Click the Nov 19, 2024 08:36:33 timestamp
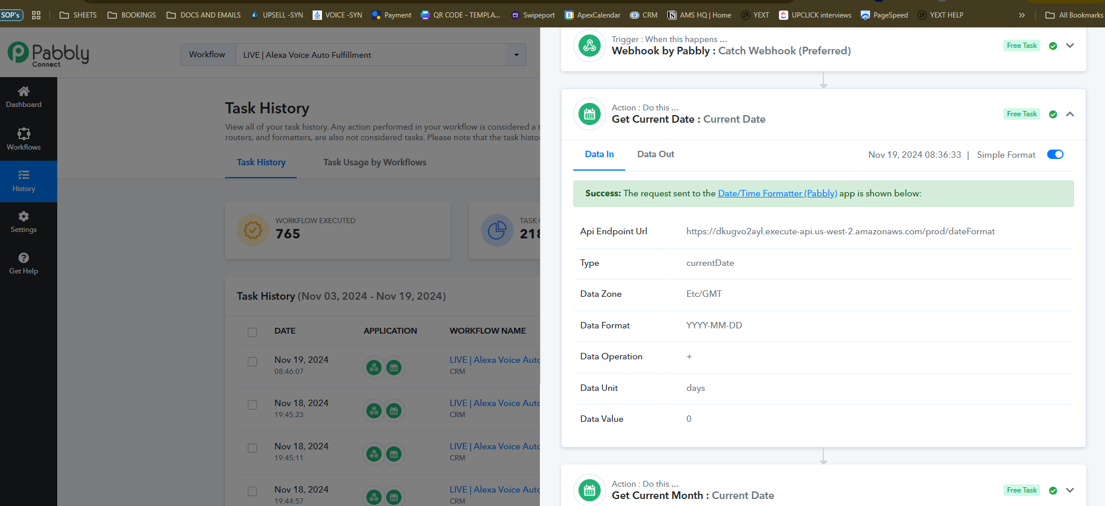 coord(915,155)
